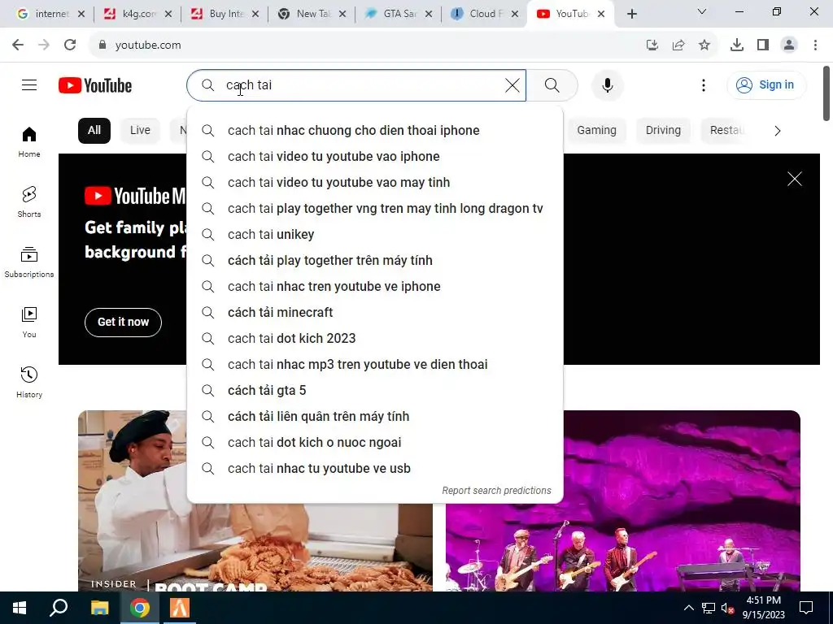
Task: Click Report search predictions link
Action: 496,490
